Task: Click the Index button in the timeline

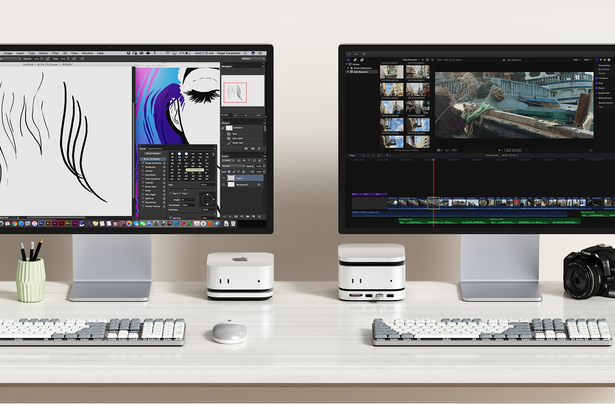Action: [x=352, y=155]
